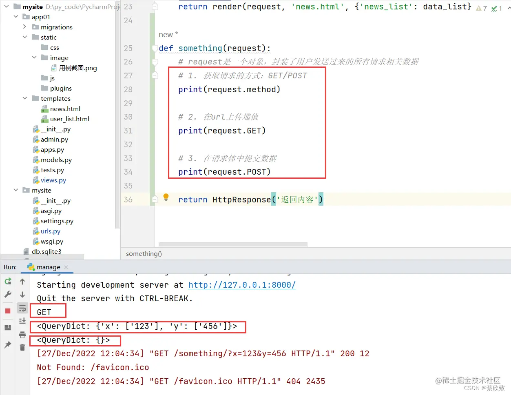This screenshot has width=511, height=395.
Task: Jump up the stack trace arrow
Action: point(22,281)
